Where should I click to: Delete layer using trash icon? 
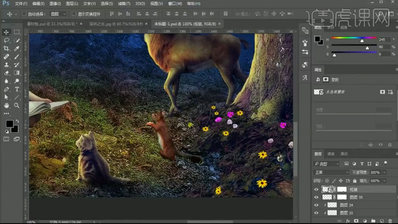[390, 221]
